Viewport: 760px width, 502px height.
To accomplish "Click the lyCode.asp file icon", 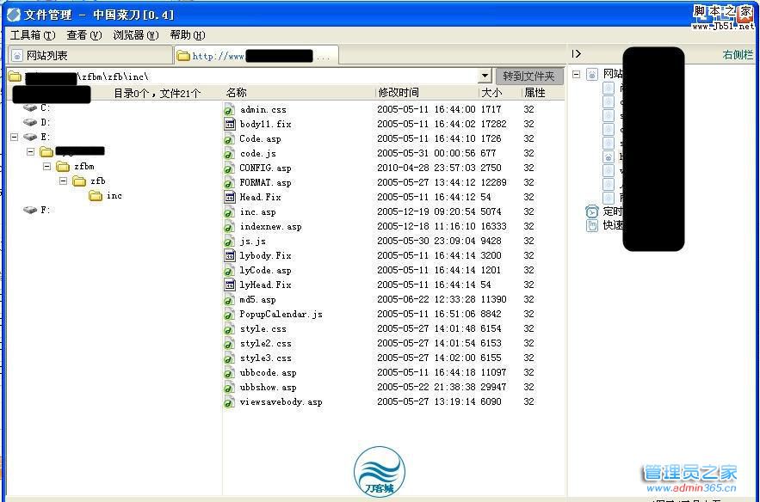I will pyautogui.click(x=229, y=271).
